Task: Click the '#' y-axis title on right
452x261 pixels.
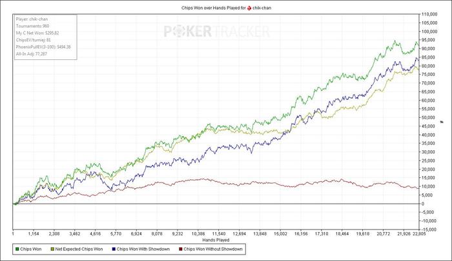Action: click(442, 122)
